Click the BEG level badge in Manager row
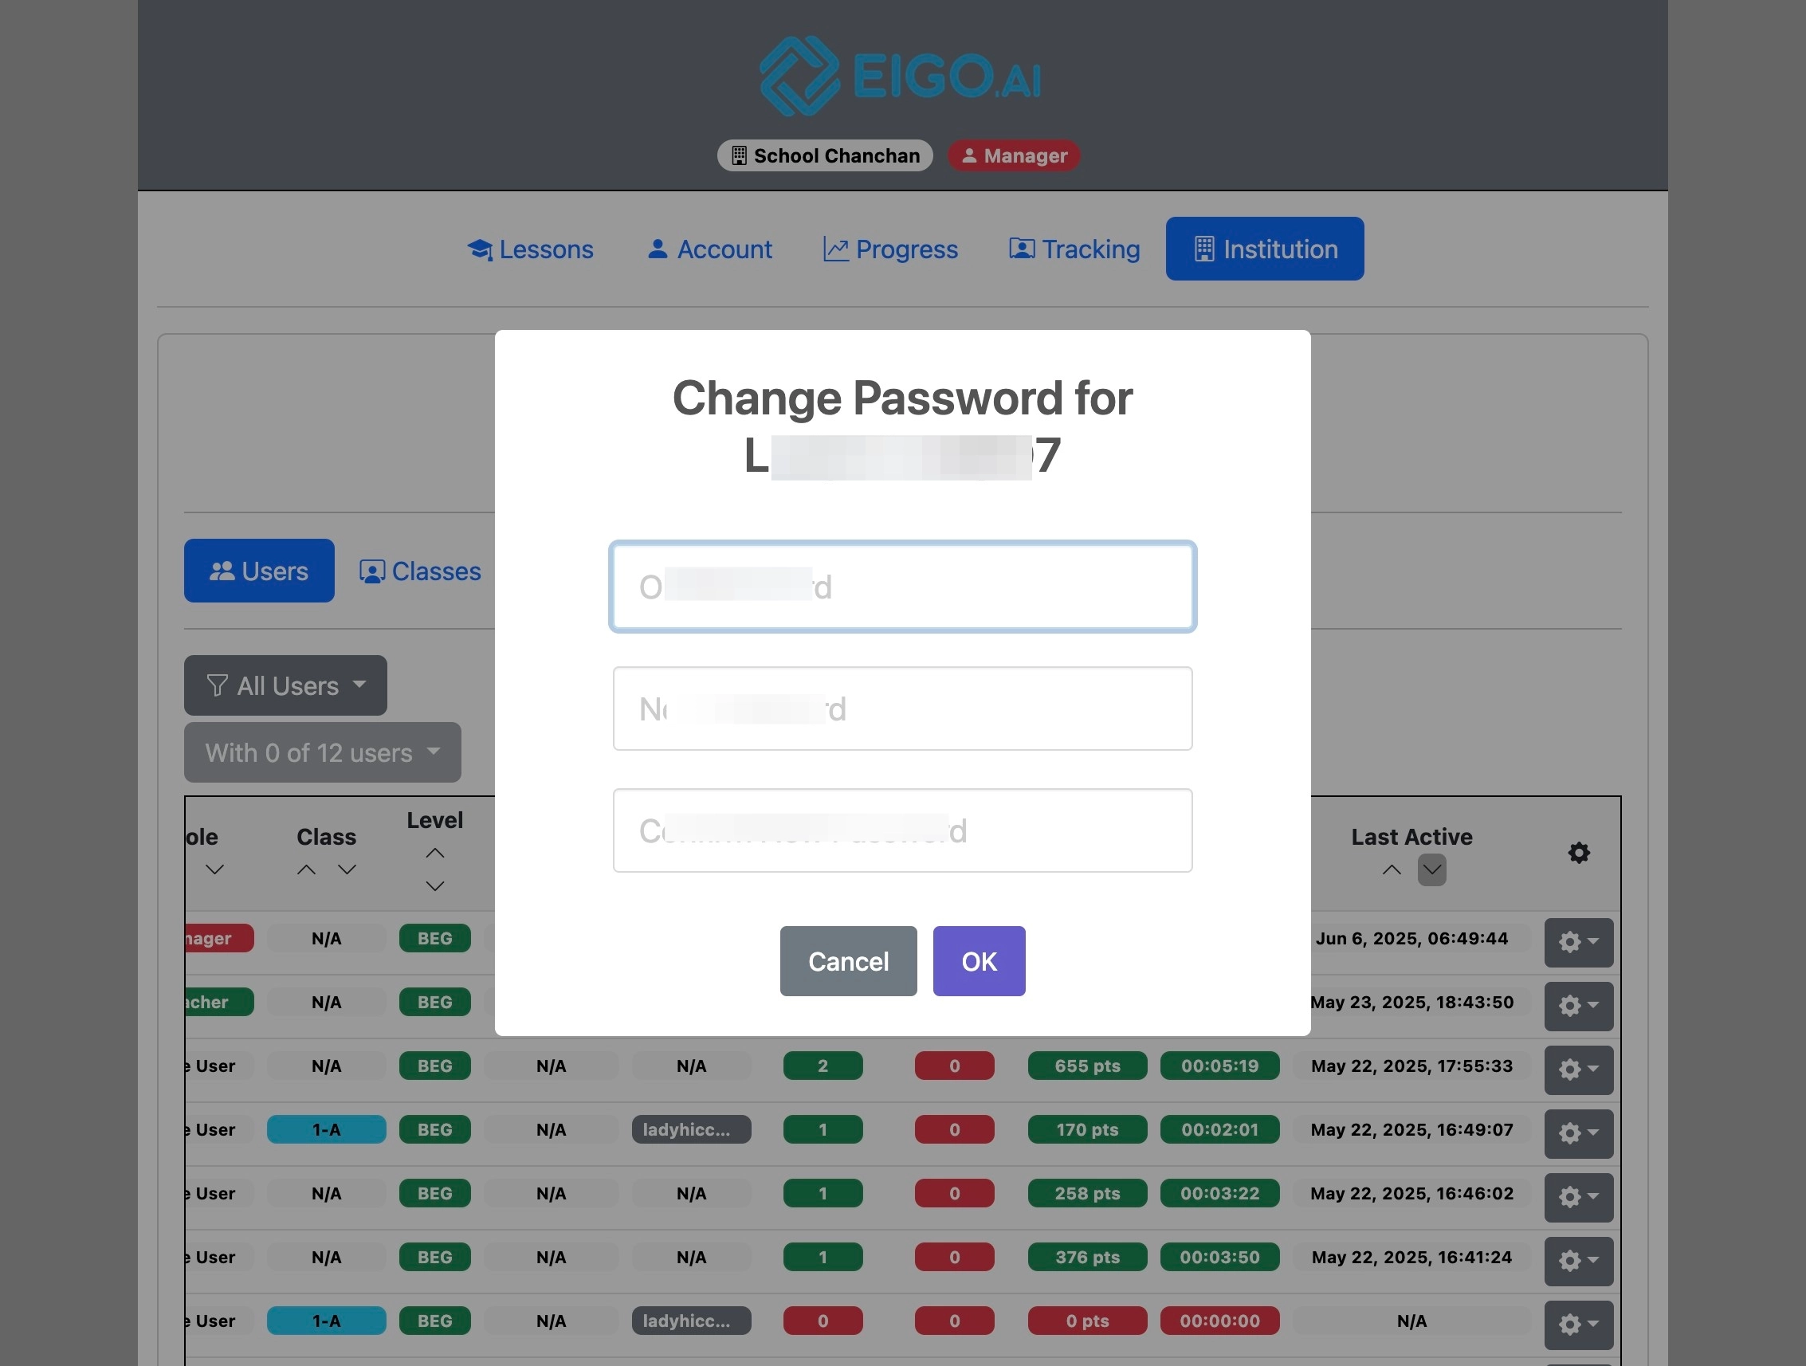 pos(435,938)
